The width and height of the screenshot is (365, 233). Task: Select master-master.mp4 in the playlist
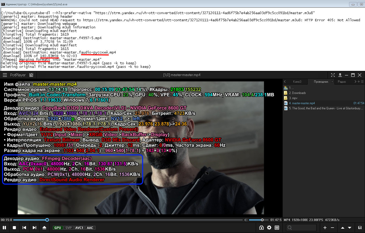[x=324, y=103]
